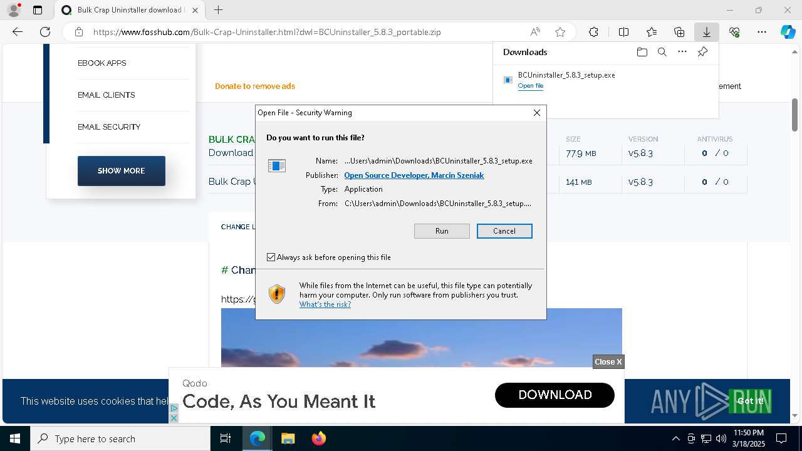Screen dimensions: 802x451
Task: Pin the Downloads panel
Action: click(702, 52)
